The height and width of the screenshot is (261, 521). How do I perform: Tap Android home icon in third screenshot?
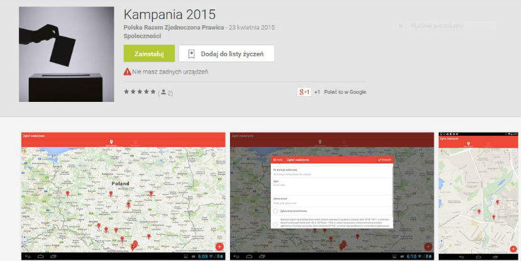(x=478, y=257)
